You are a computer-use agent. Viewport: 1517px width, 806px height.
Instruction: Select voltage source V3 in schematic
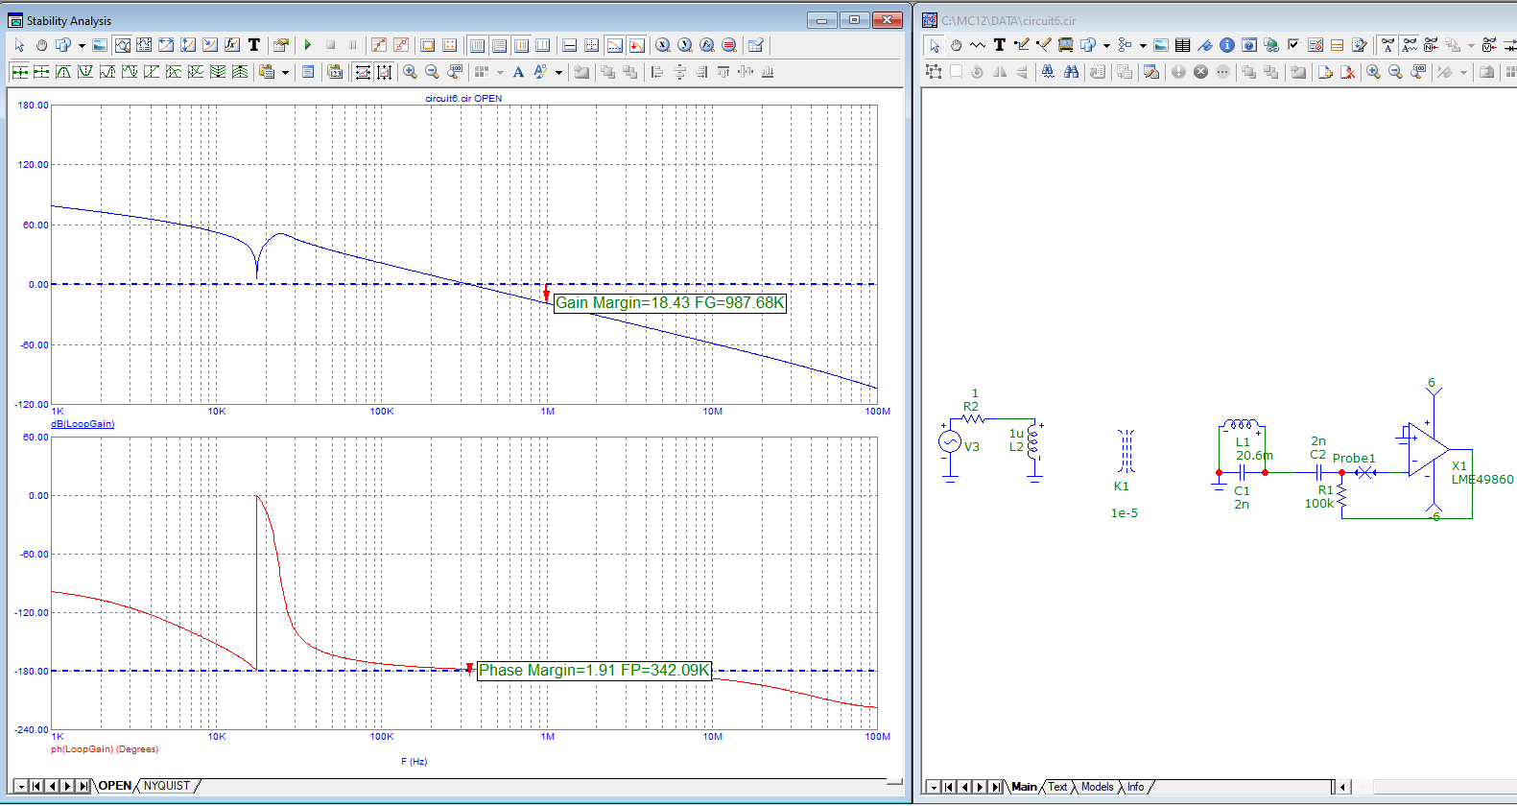[x=950, y=442]
